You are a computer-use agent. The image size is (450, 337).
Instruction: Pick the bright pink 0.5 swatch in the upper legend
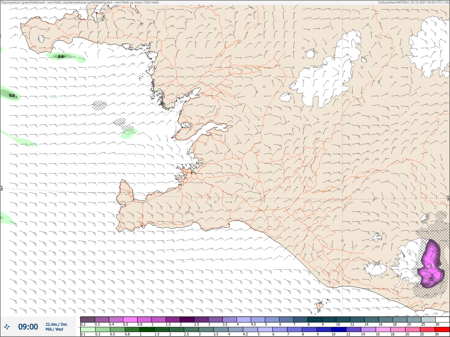coord(130,319)
